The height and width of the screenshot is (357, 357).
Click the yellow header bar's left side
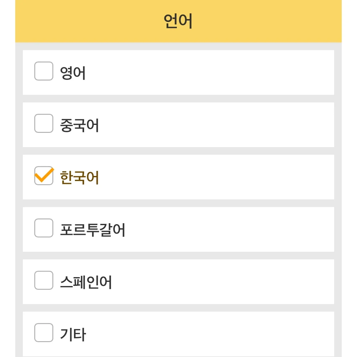point(63,21)
